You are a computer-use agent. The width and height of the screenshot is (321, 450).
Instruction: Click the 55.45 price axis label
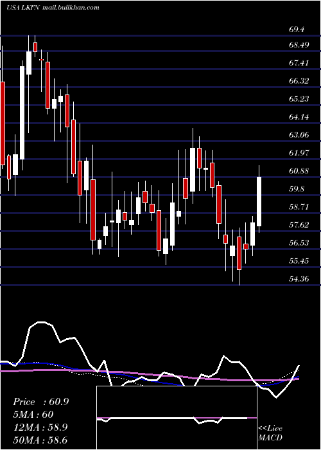299,261
